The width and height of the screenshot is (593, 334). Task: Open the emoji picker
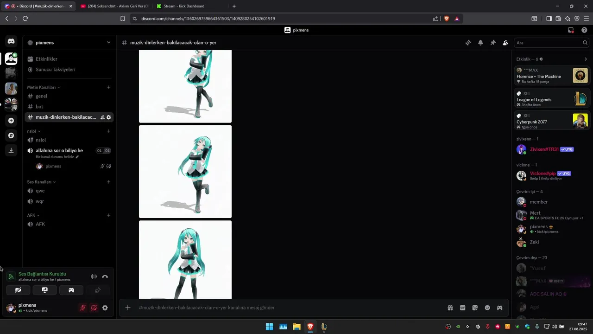click(x=487, y=308)
